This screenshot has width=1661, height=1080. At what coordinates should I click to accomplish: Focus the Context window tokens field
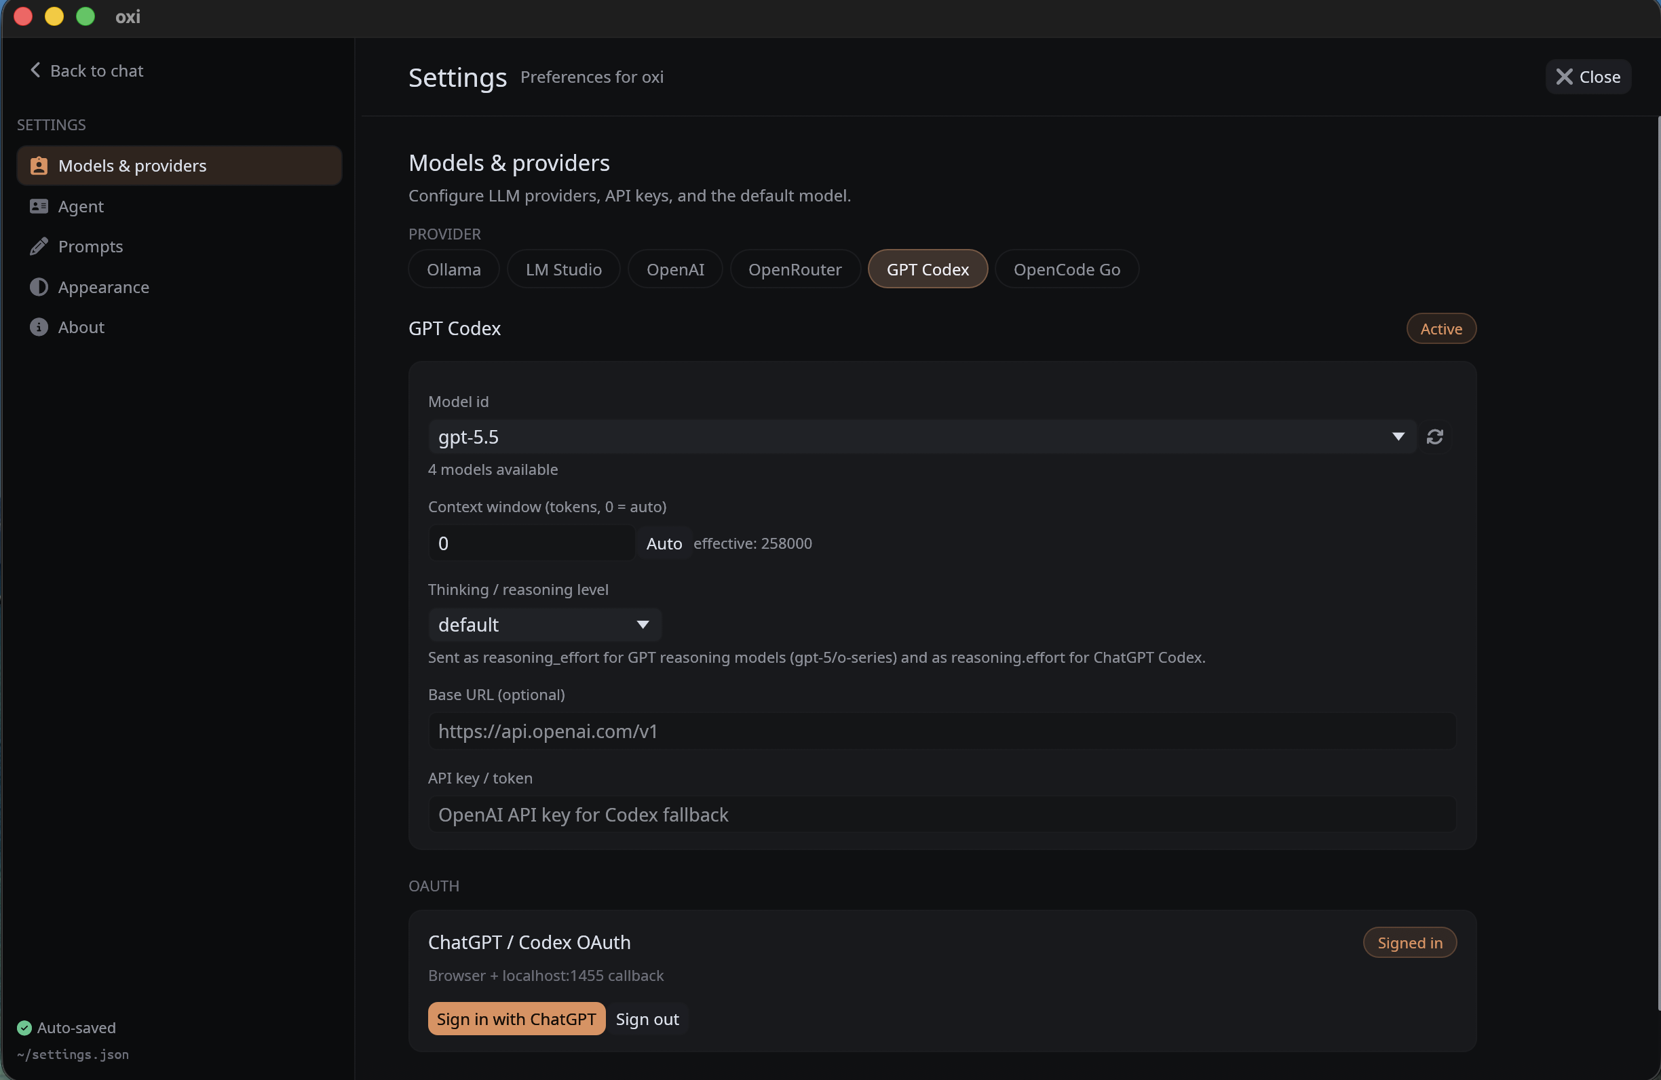[531, 543]
